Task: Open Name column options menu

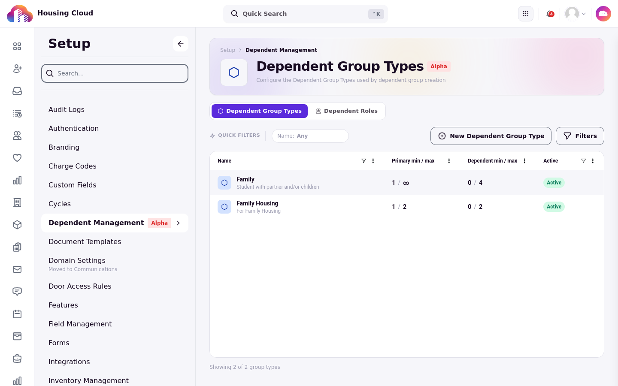Action: coord(373,161)
